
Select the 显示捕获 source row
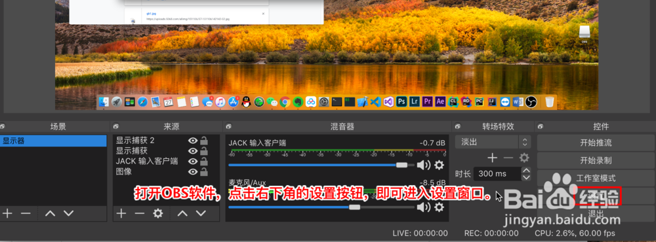pyautogui.click(x=167, y=151)
